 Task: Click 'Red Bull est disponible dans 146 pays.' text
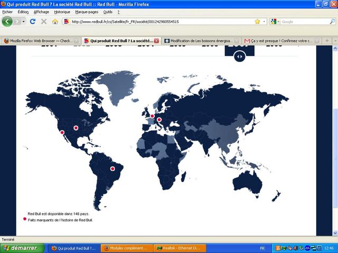coord(59,214)
